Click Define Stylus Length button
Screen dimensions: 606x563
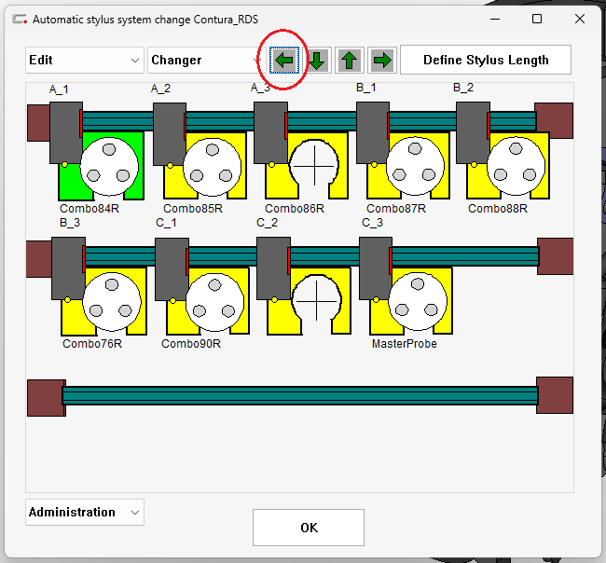[x=486, y=60]
